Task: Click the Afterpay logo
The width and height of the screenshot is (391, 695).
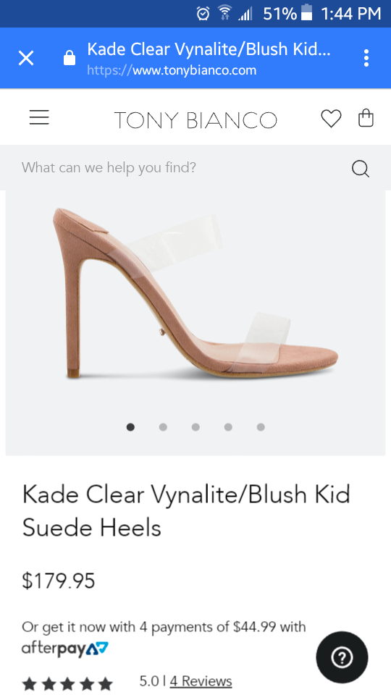Action: pos(65,649)
